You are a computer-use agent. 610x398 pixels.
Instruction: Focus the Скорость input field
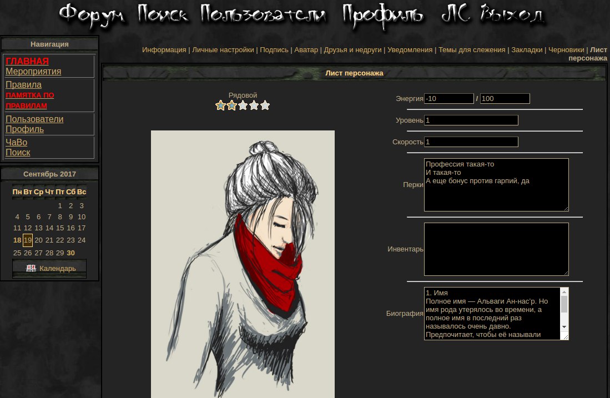tap(471, 142)
